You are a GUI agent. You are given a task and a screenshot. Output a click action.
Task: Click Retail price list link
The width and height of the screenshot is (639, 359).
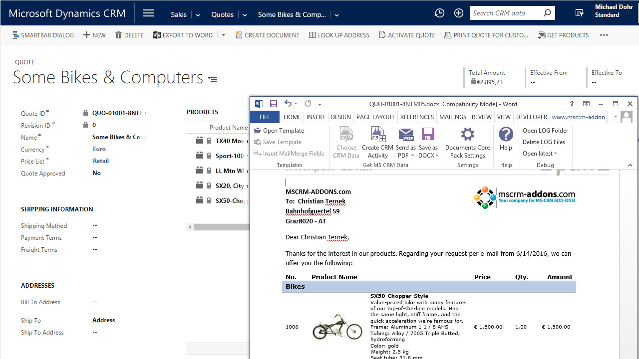point(100,161)
